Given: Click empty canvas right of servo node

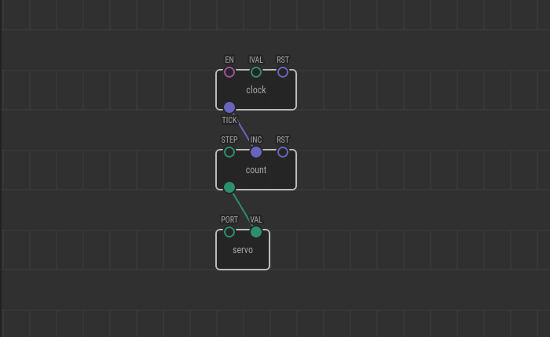Looking at the screenshot, I should (x=393, y=251).
